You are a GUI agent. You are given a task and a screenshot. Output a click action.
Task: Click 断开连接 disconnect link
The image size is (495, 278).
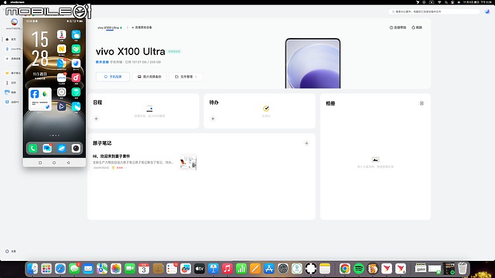coord(102,62)
